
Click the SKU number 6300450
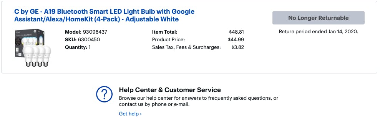89,40
